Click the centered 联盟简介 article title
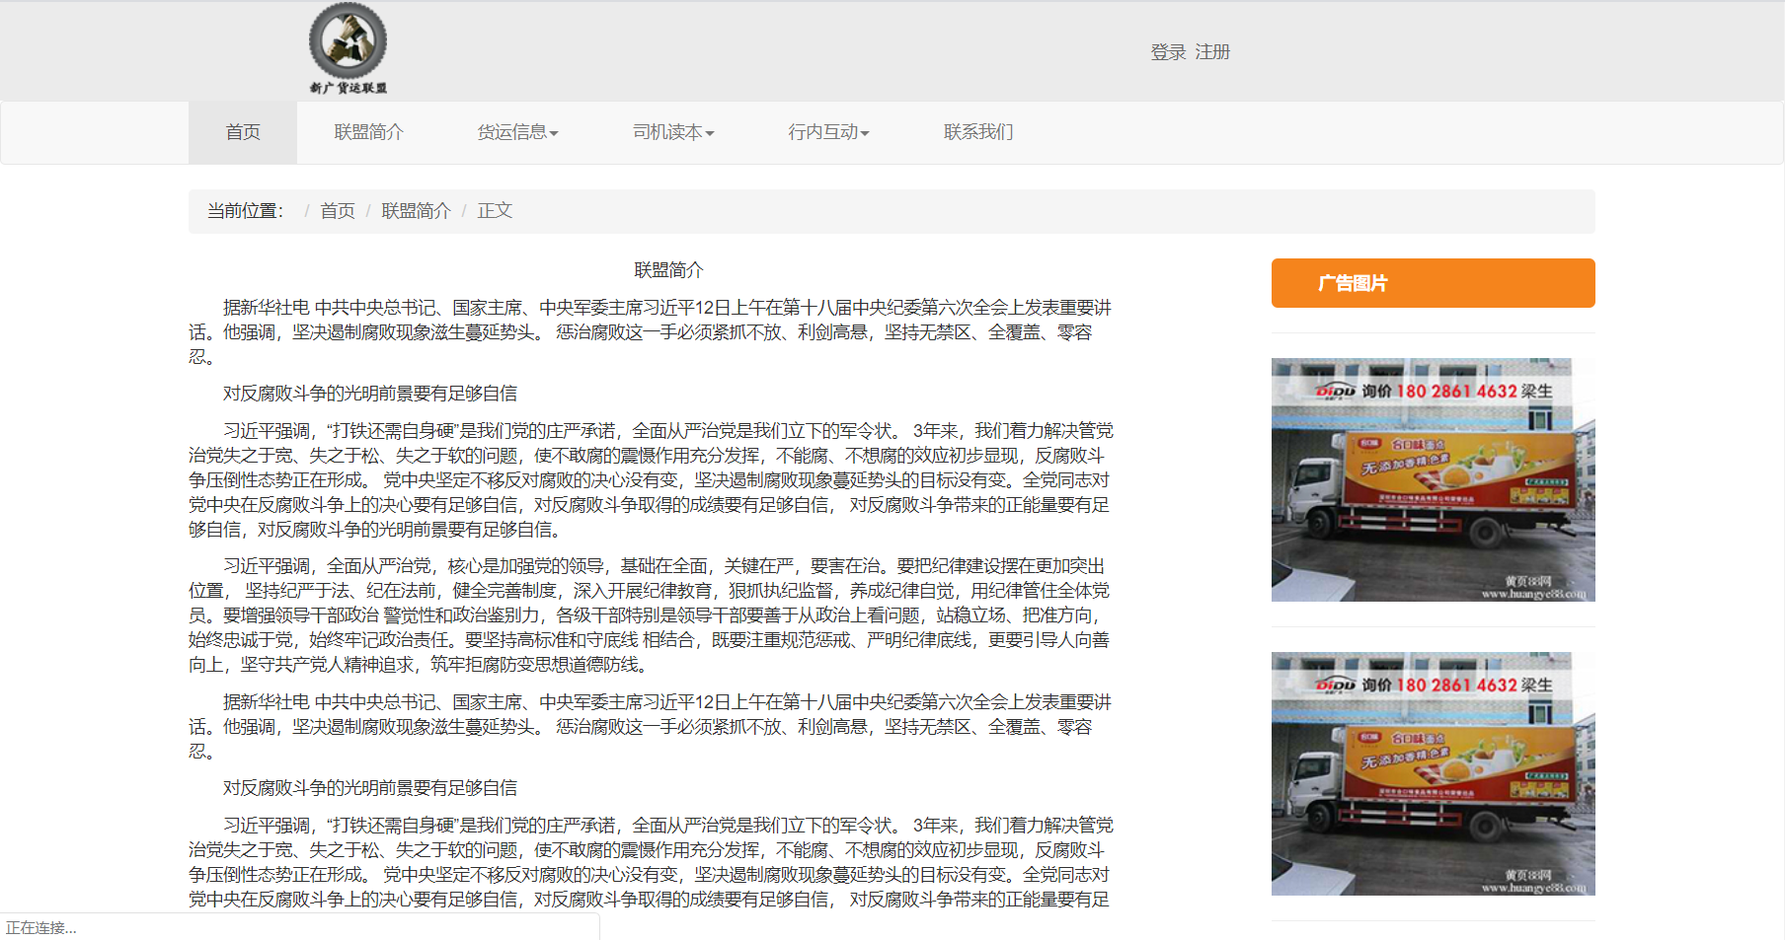The image size is (1785, 940). pyautogui.click(x=668, y=270)
